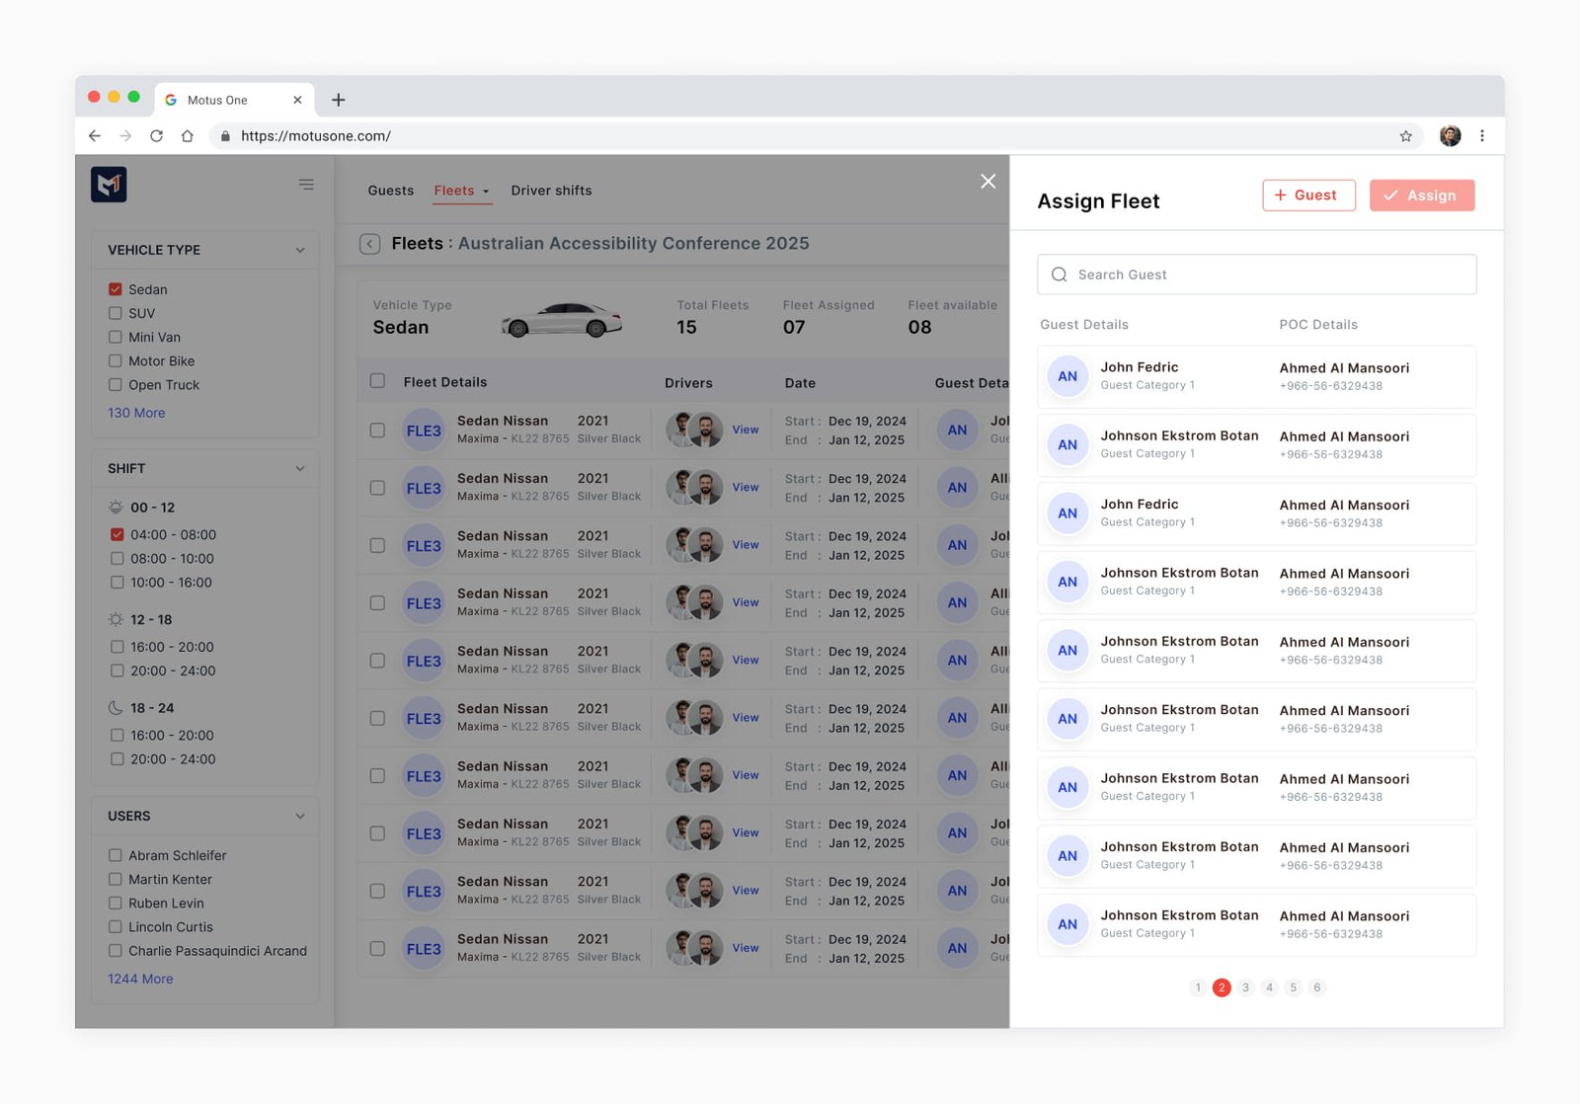Reload the page with refresh icon
Screen dimensions: 1580x1104
(156, 136)
